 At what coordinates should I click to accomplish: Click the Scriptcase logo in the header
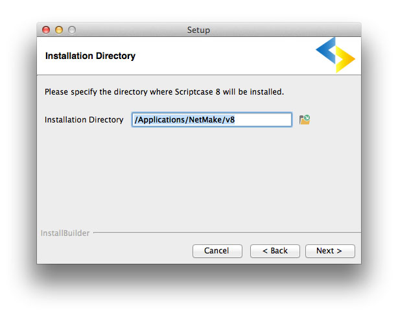point(335,55)
